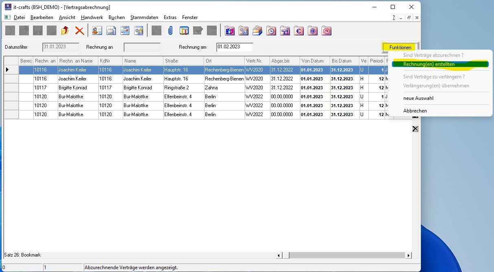Open the stacked folders toolbar icon
Screen dimensions: 494x272
(x=257, y=30)
